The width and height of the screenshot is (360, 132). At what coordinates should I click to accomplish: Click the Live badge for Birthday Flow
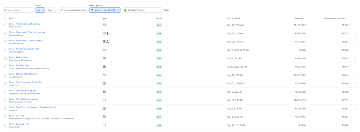[159, 67]
